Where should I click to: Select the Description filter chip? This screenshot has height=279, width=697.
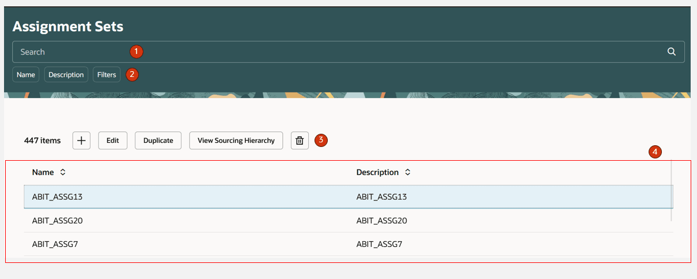pyautogui.click(x=66, y=75)
